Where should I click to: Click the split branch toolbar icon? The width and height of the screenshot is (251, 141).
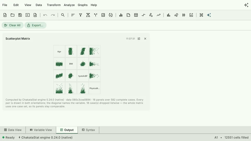(x=96, y=15)
